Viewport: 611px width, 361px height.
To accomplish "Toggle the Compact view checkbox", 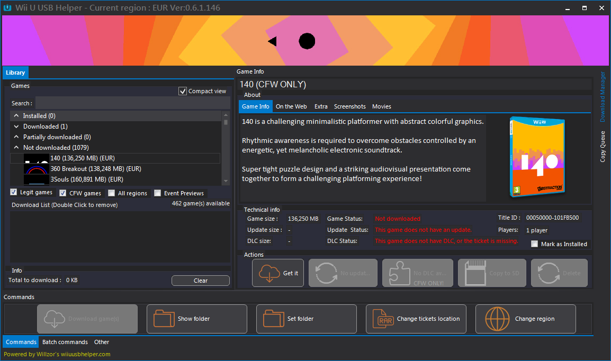I will click(x=183, y=91).
